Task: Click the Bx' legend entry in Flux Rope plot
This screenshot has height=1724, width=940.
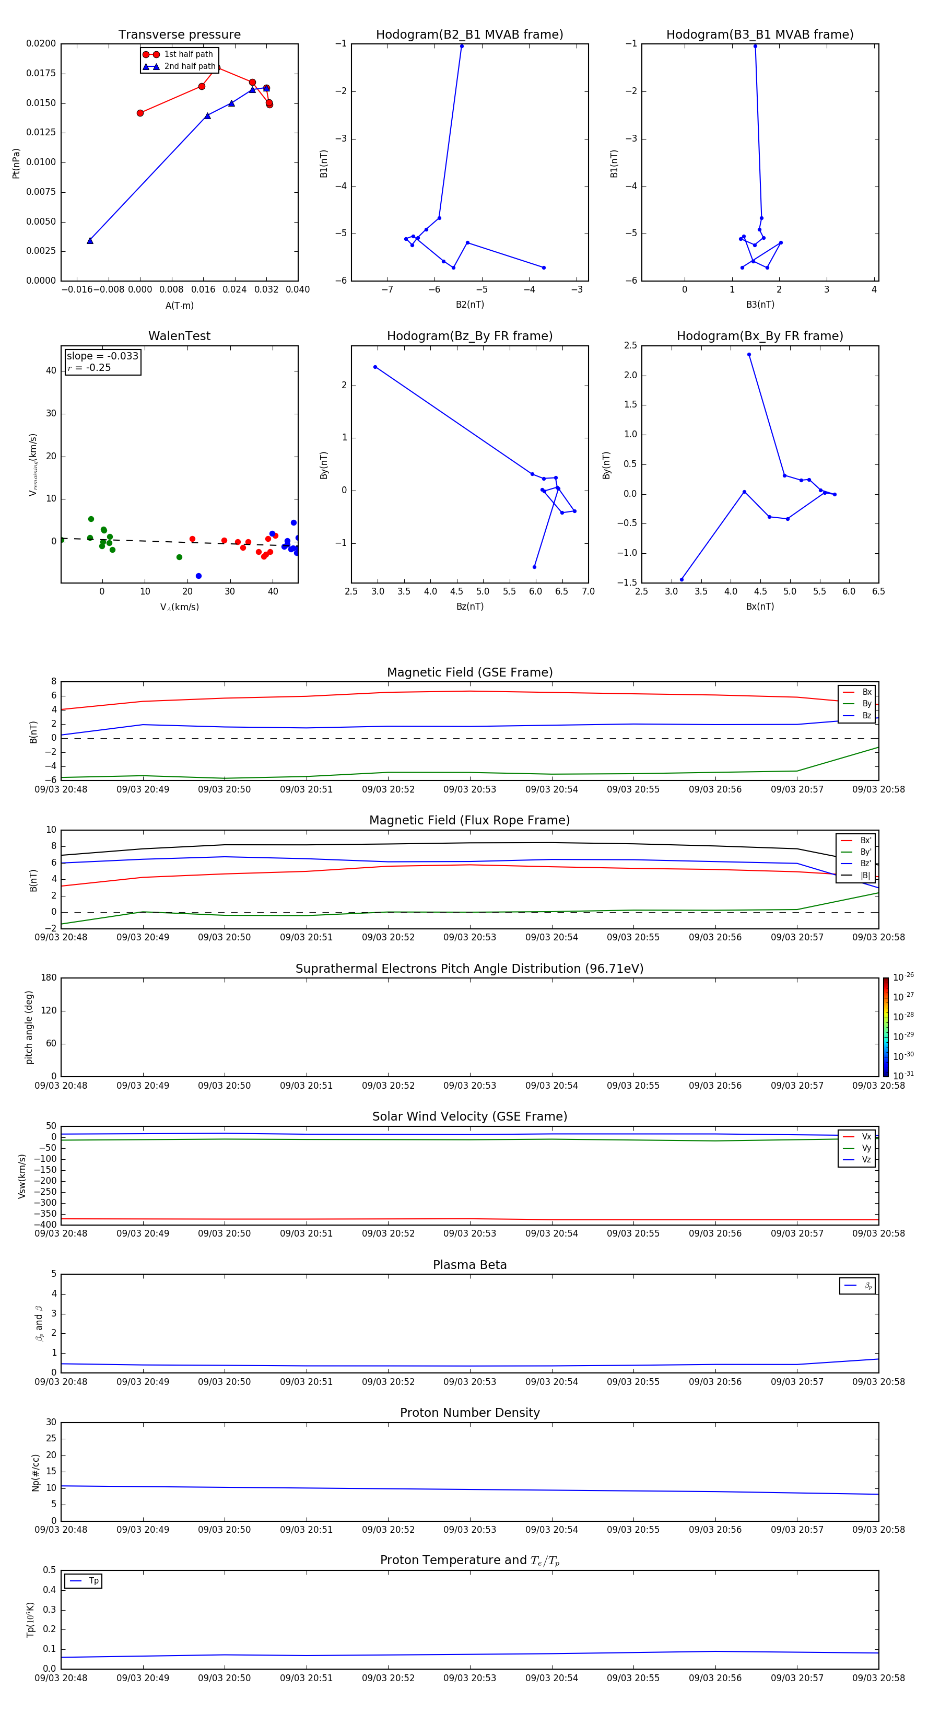Action: click(856, 841)
